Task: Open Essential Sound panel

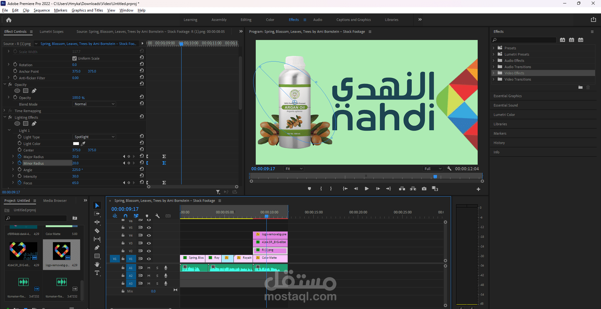Action: click(x=506, y=105)
